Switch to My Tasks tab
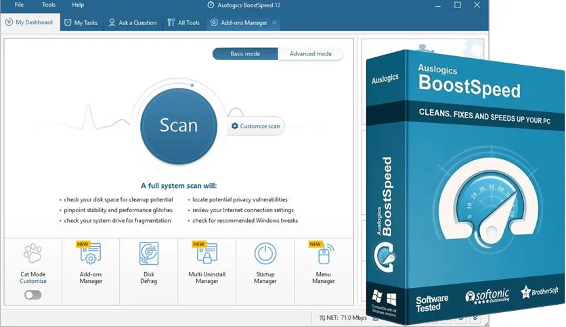Viewport: 566px width, 327px height. (x=82, y=22)
